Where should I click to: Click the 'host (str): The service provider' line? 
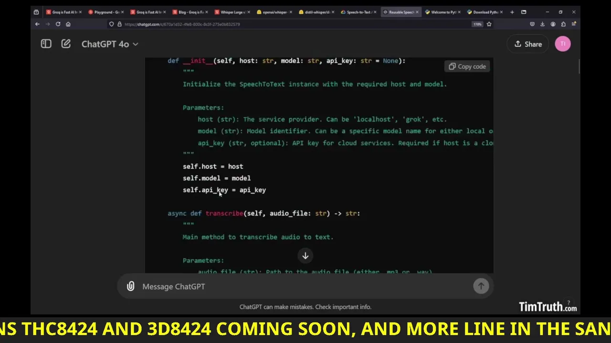click(322, 119)
